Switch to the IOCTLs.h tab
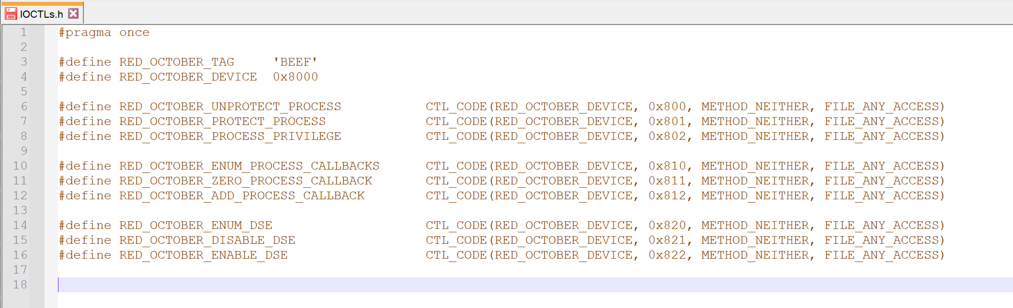The width and height of the screenshot is (1013, 308). tap(42, 13)
